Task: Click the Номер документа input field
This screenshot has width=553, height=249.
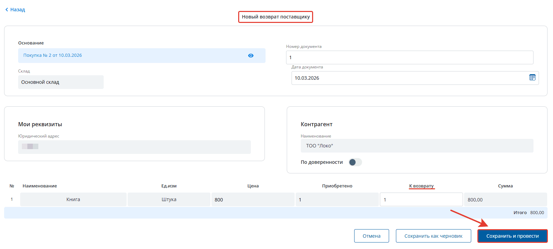Action: [x=409, y=57]
